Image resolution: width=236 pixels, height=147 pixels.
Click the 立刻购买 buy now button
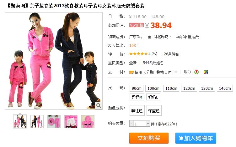149,138
